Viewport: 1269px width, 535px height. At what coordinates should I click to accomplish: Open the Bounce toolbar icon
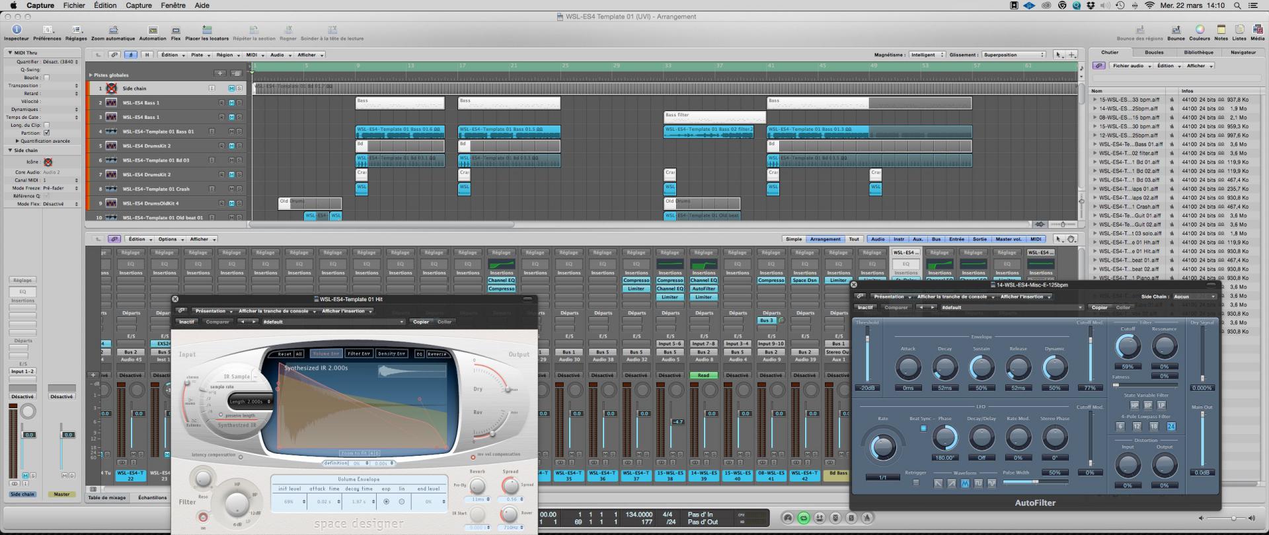point(1176,30)
